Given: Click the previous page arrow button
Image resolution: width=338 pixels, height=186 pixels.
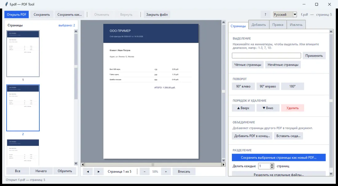Looking at the screenshot, I should pos(88,172).
